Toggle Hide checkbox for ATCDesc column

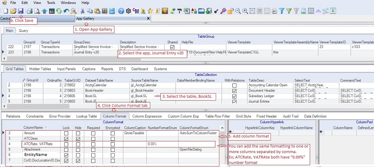pos(78,139)
